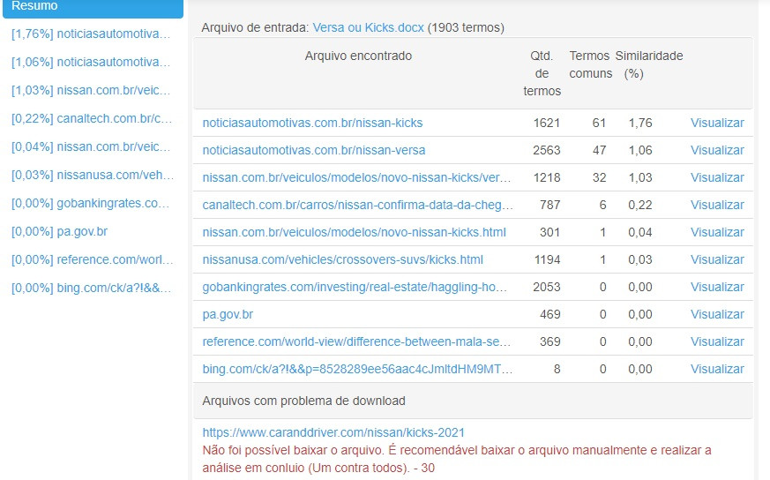Click Visualizar for gobankingrates.com row
The width and height of the screenshot is (770, 480).
coord(717,288)
